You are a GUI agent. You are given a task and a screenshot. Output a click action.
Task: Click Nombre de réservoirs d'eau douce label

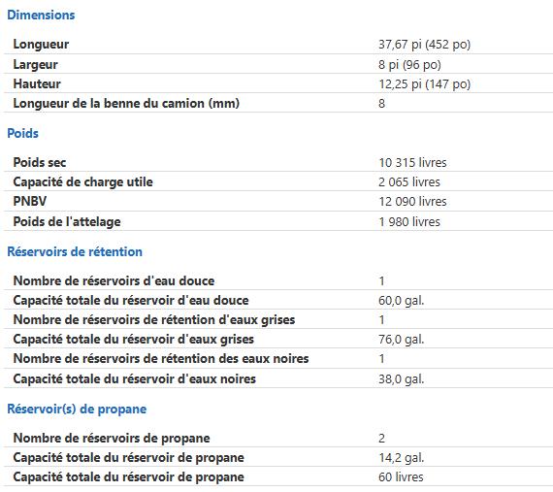[x=114, y=281]
